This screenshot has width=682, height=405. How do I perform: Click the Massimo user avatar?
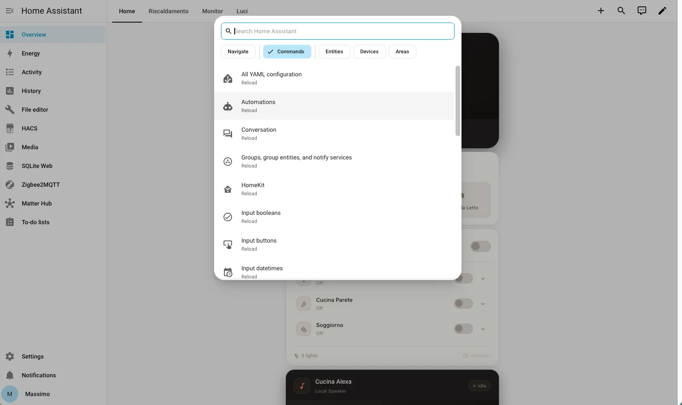coord(10,394)
